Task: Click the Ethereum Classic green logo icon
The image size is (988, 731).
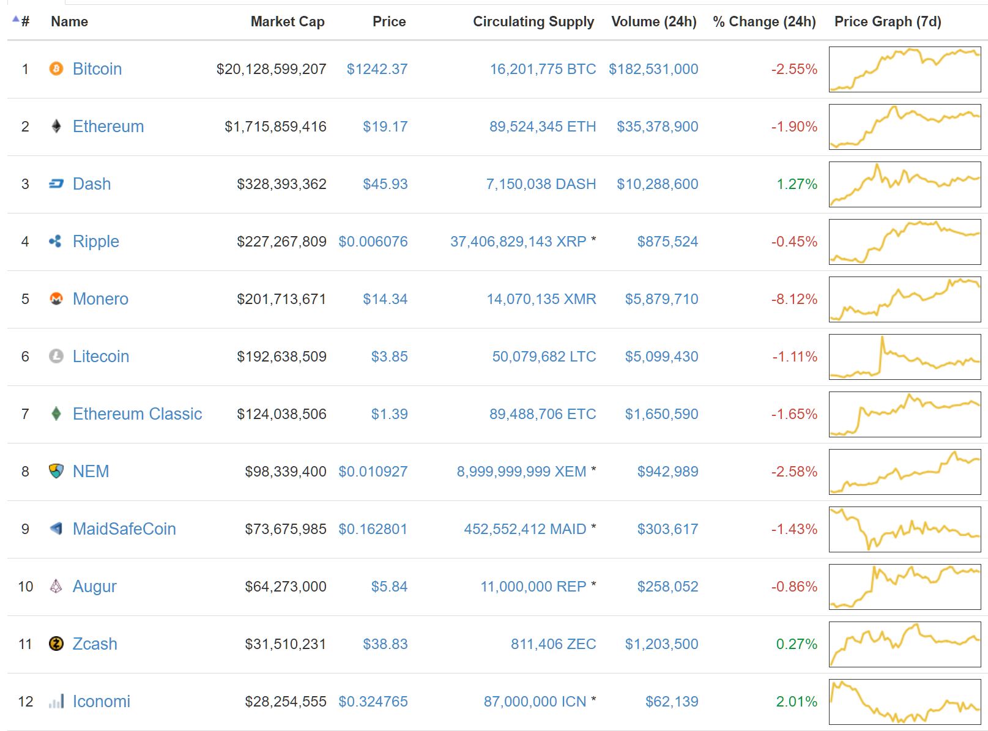Action: click(56, 414)
